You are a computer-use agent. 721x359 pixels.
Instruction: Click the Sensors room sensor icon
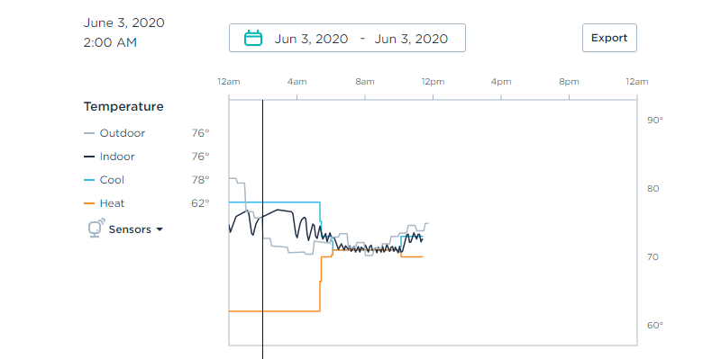coord(96,228)
